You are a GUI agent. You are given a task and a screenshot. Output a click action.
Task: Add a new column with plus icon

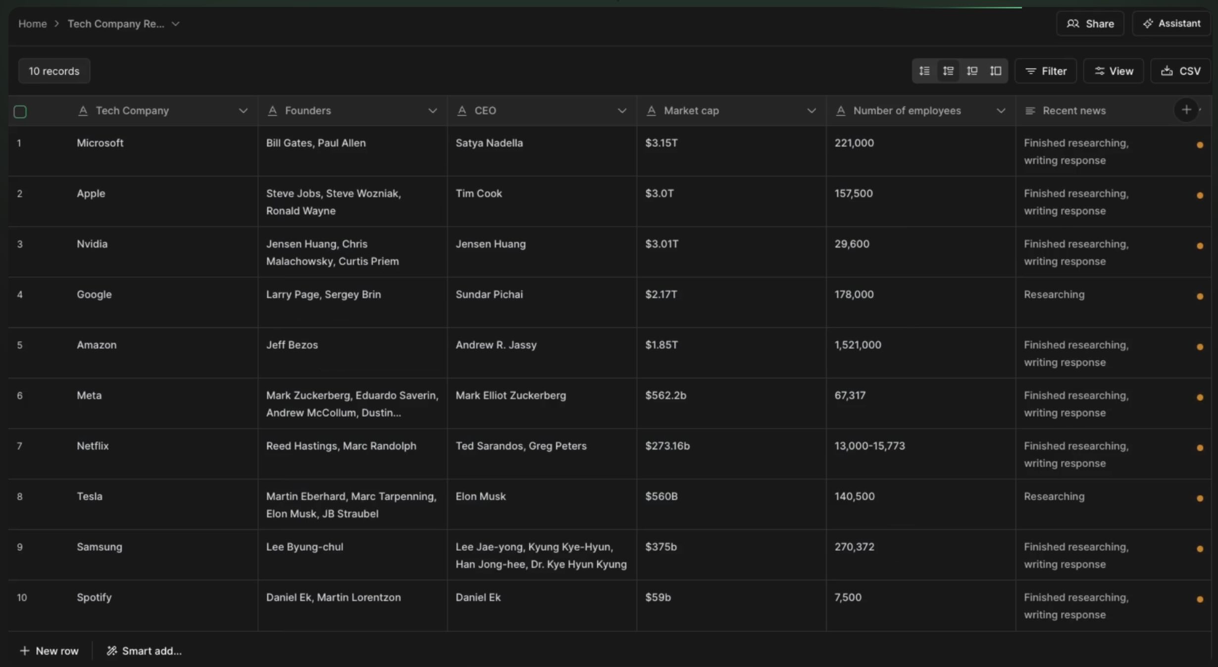pos(1186,110)
